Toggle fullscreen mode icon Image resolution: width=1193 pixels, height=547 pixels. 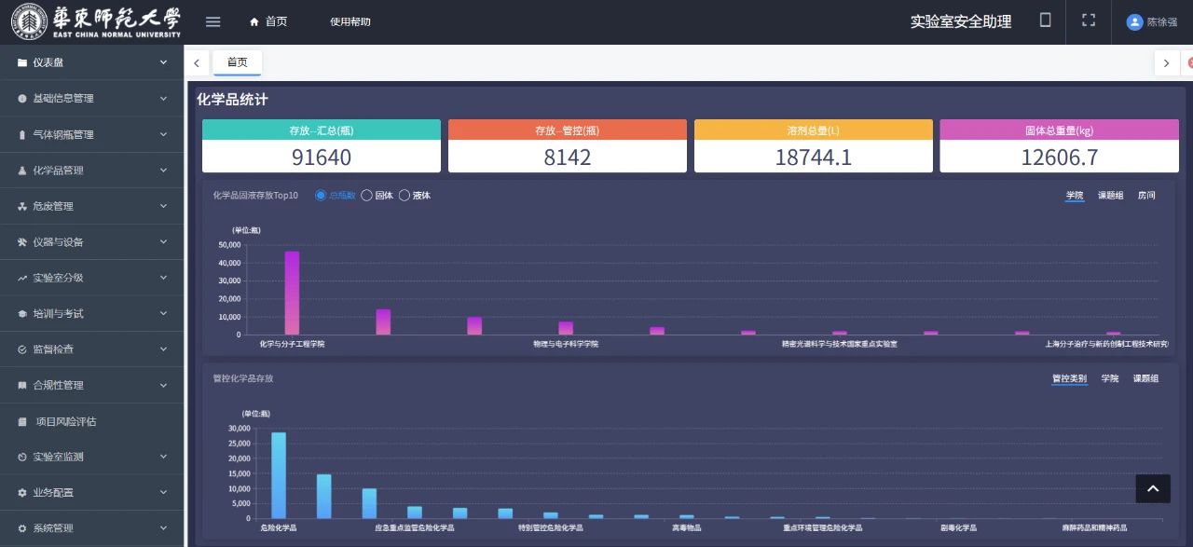pos(1088,21)
